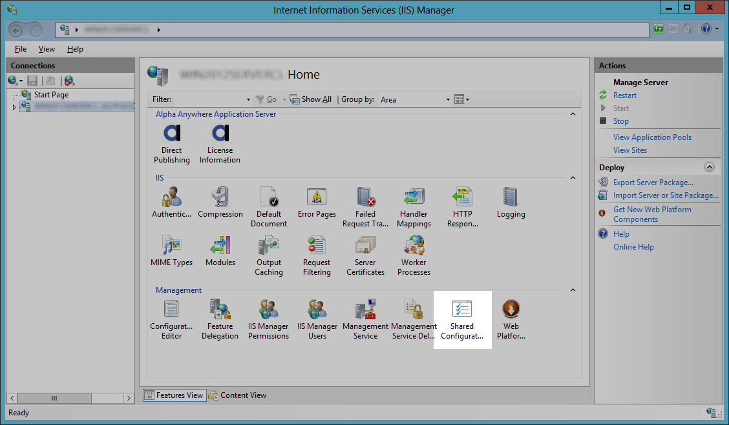729x425 pixels.
Task: Open Shared Configuration feature
Action: pyautogui.click(x=462, y=319)
